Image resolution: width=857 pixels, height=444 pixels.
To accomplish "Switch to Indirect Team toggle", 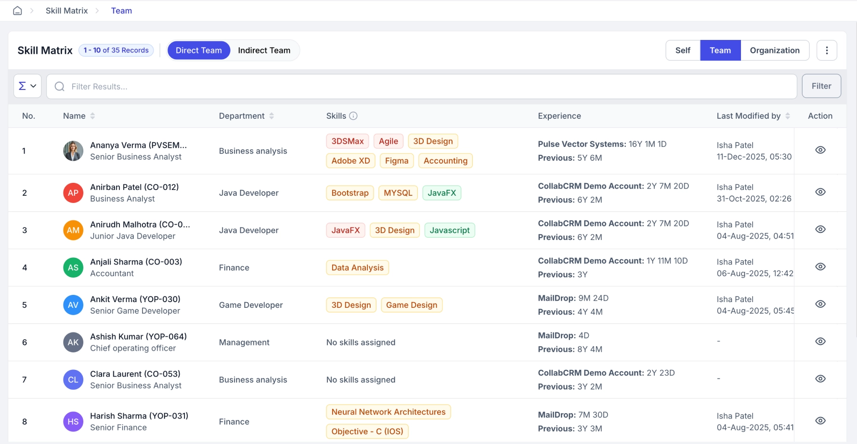I will pyautogui.click(x=264, y=51).
